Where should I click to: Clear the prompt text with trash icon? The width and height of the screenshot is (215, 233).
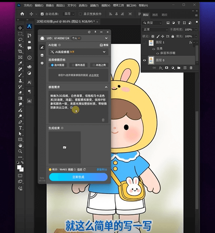point(103,120)
